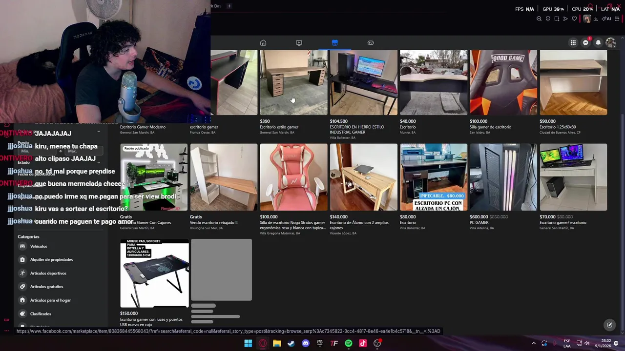Open Epic Games Launcher from the taskbar
Viewport: 625px width, 351px height.
320,343
